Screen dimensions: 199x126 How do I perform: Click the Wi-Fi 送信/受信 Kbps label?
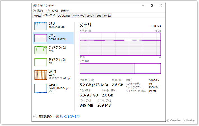click(60, 78)
